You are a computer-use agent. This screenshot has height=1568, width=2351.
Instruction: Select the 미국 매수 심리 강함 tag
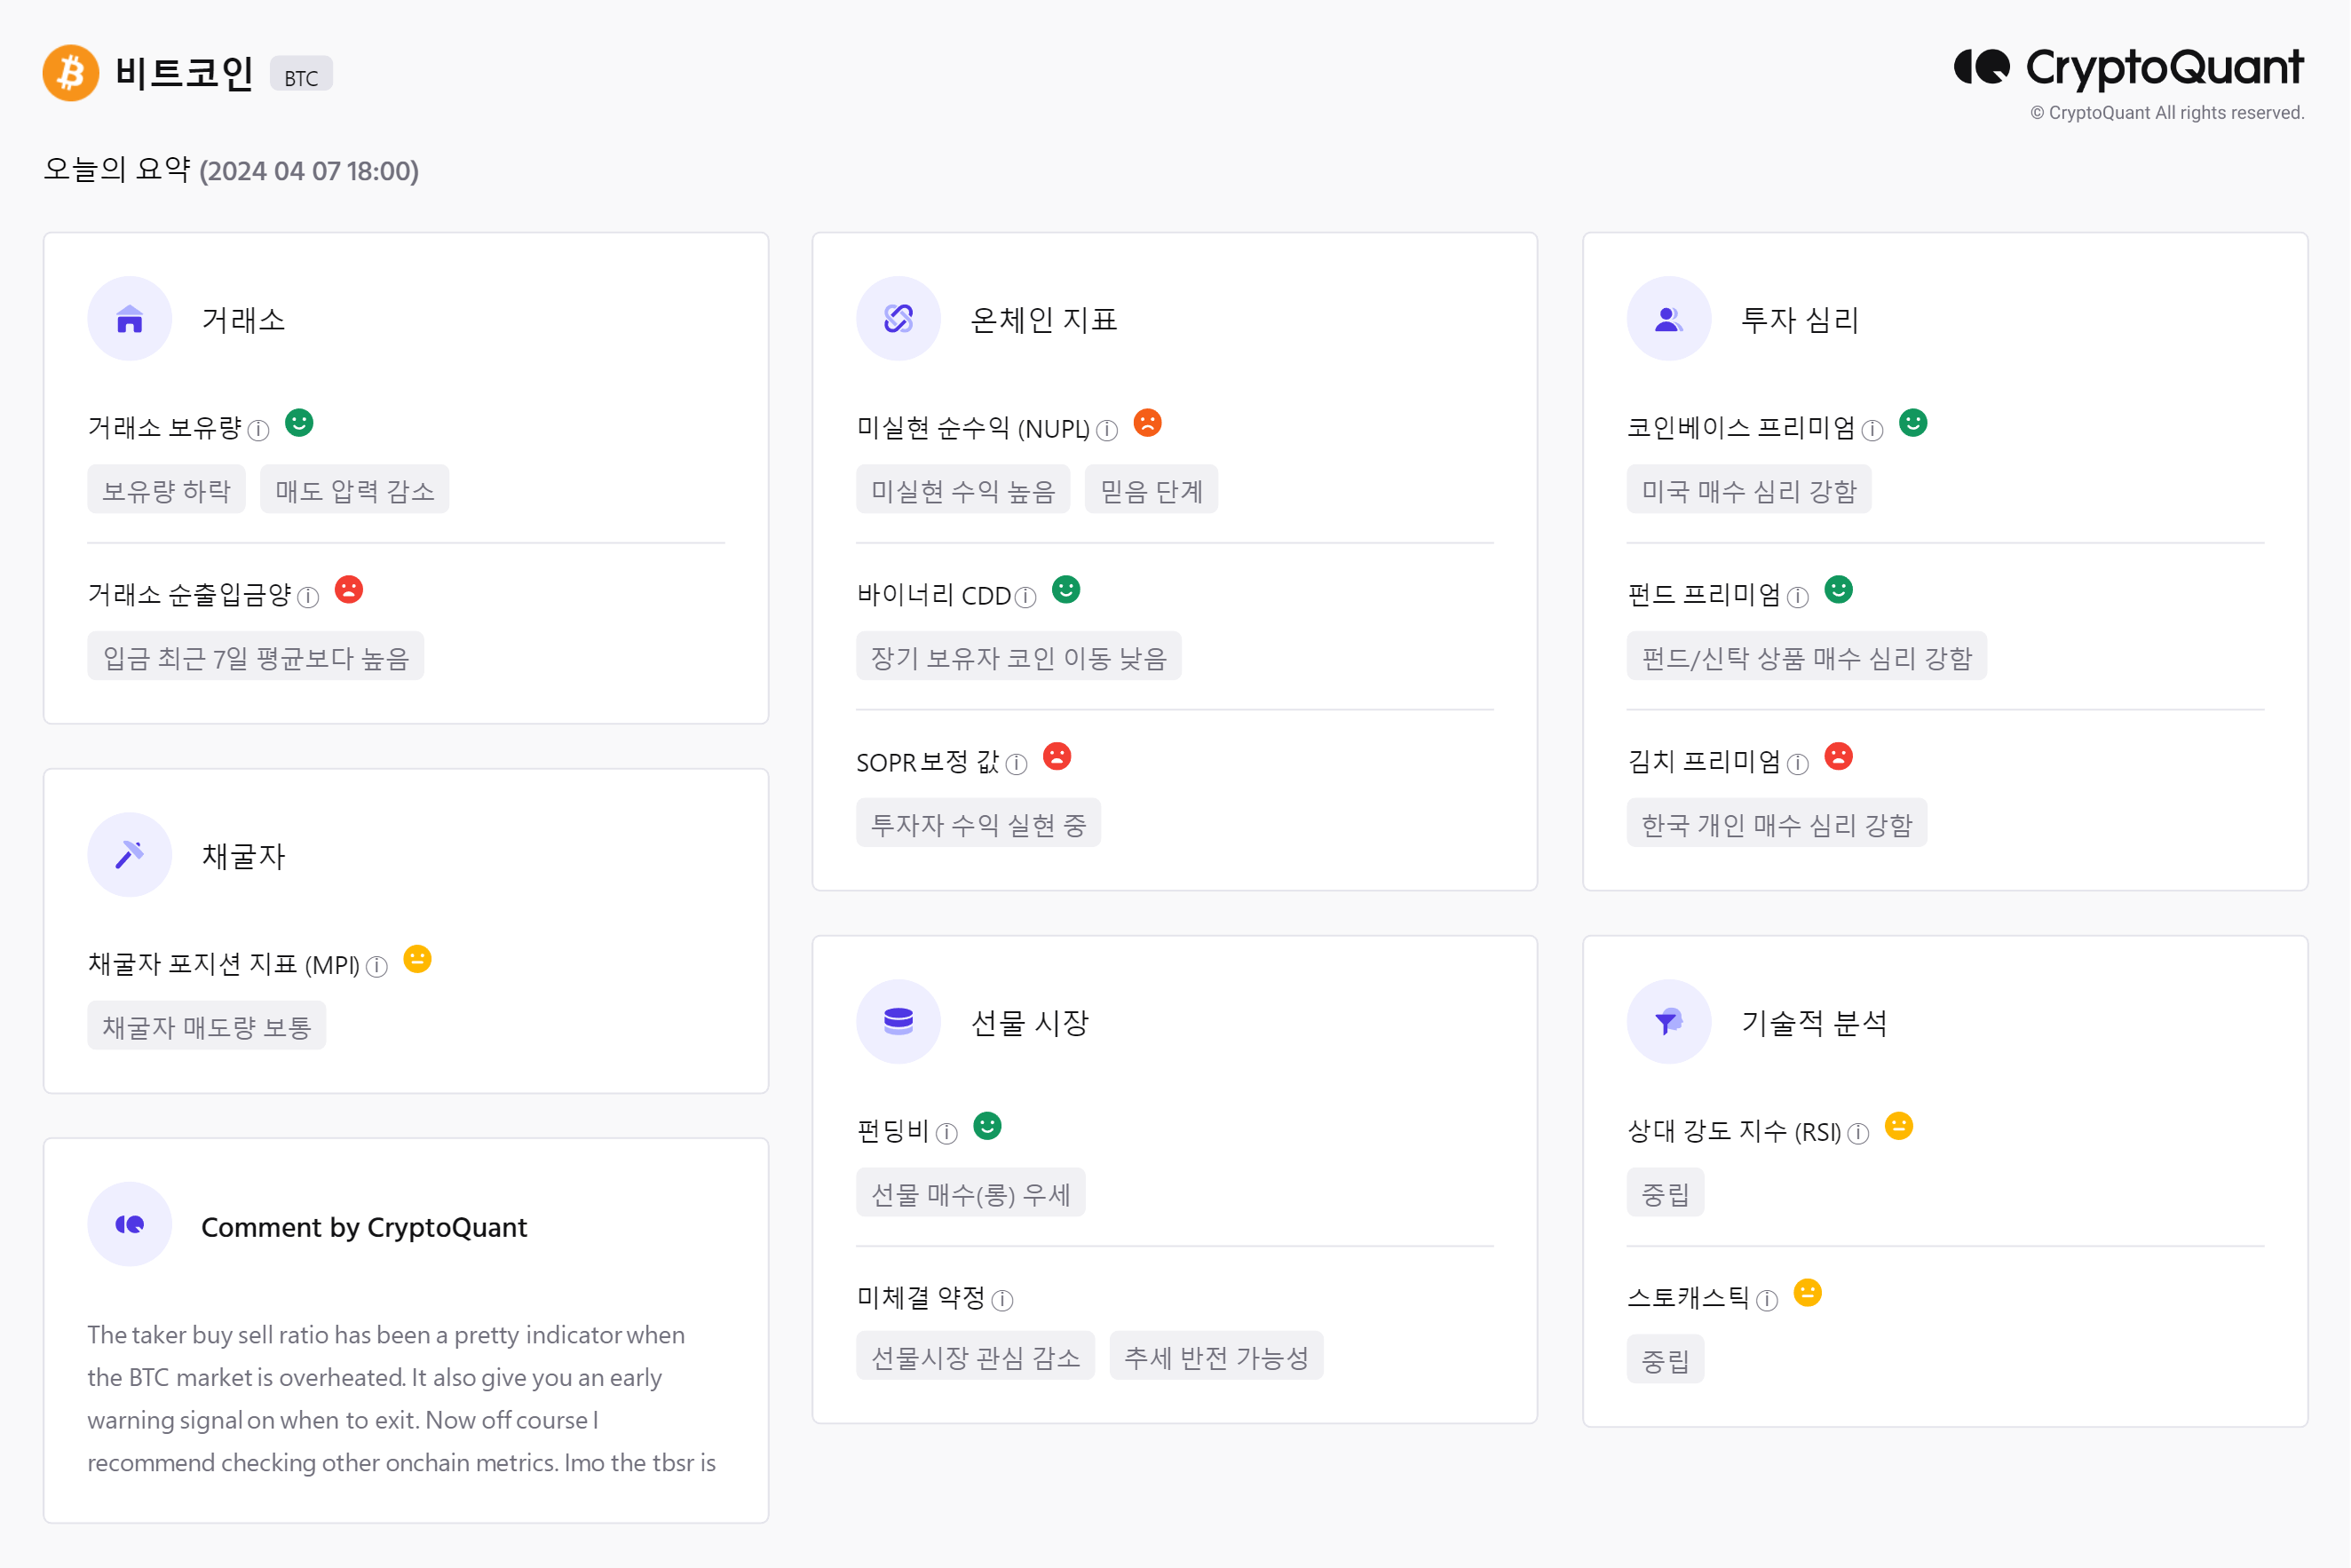[x=1750, y=490]
